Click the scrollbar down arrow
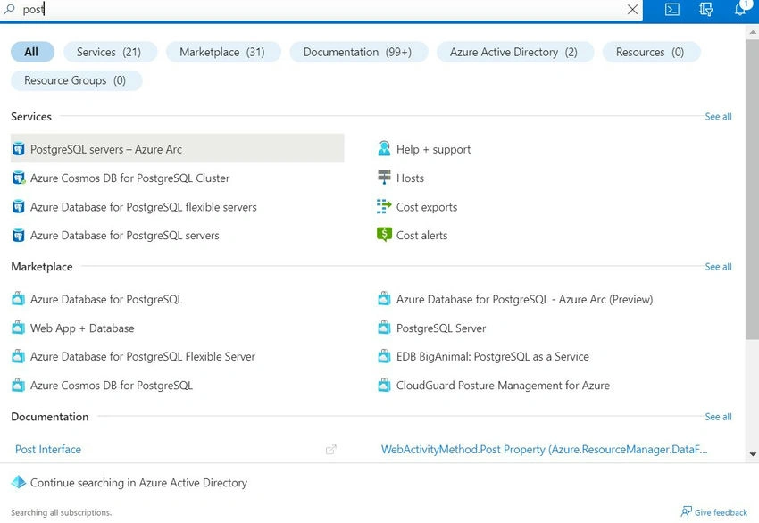759x523 pixels. [753, 454]
